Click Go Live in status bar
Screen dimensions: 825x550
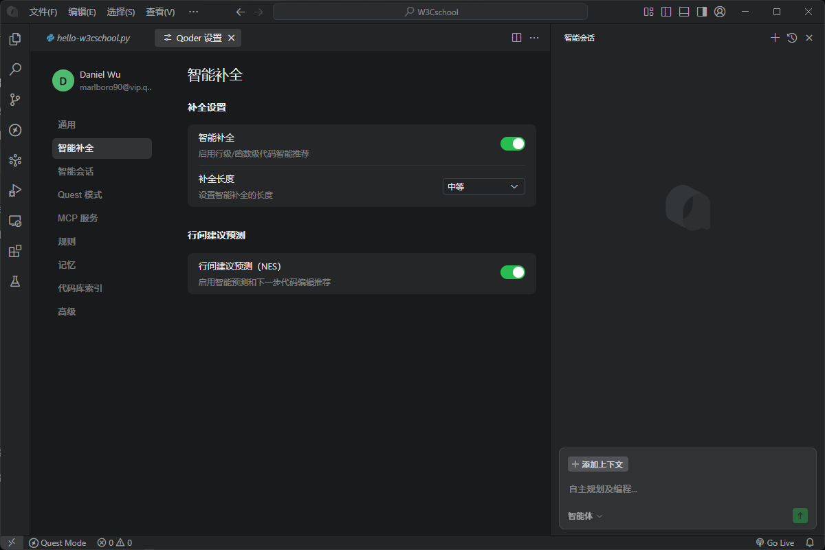point(775,542)
